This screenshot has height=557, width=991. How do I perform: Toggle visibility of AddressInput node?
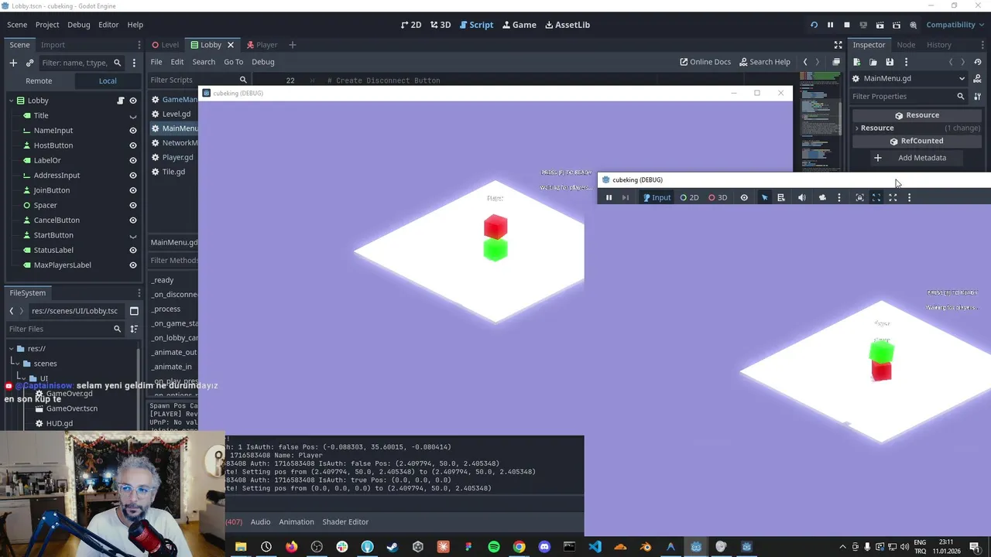point(133,176)
